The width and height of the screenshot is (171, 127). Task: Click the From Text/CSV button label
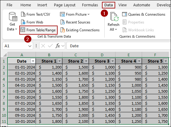coord(38,14)
